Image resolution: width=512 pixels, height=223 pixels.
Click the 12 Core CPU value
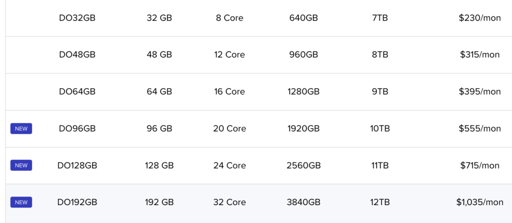(229, 54)
